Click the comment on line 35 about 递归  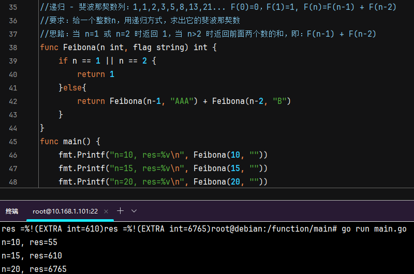207,8
